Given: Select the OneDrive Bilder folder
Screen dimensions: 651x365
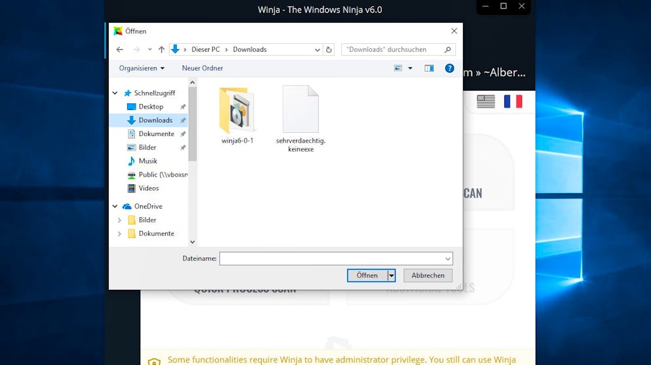Looking at the screenshot, I should (x=147, y=220).
